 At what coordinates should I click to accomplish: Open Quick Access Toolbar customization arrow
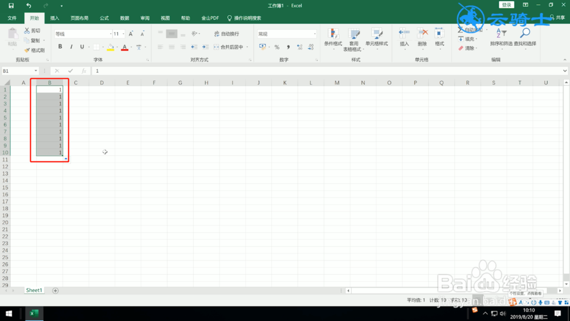click(x=62, y=6)
